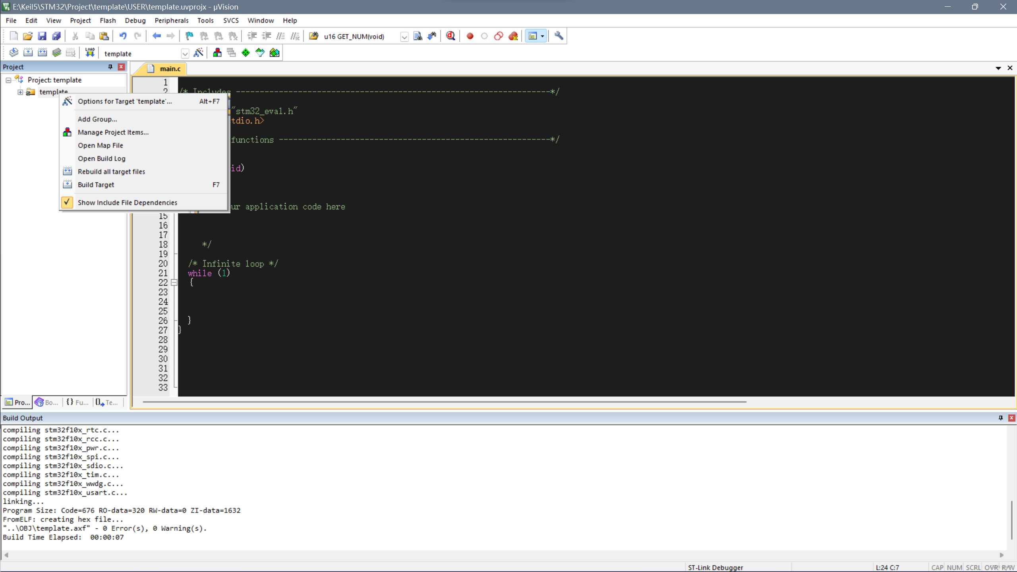
Task: Open the Peripherals menu
Action: 171,20
